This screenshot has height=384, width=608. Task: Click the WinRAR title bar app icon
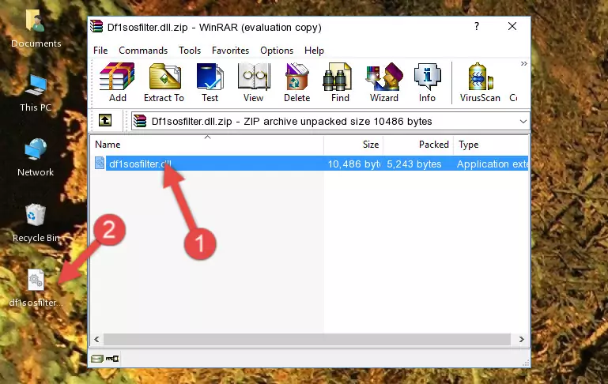point(96,27)
